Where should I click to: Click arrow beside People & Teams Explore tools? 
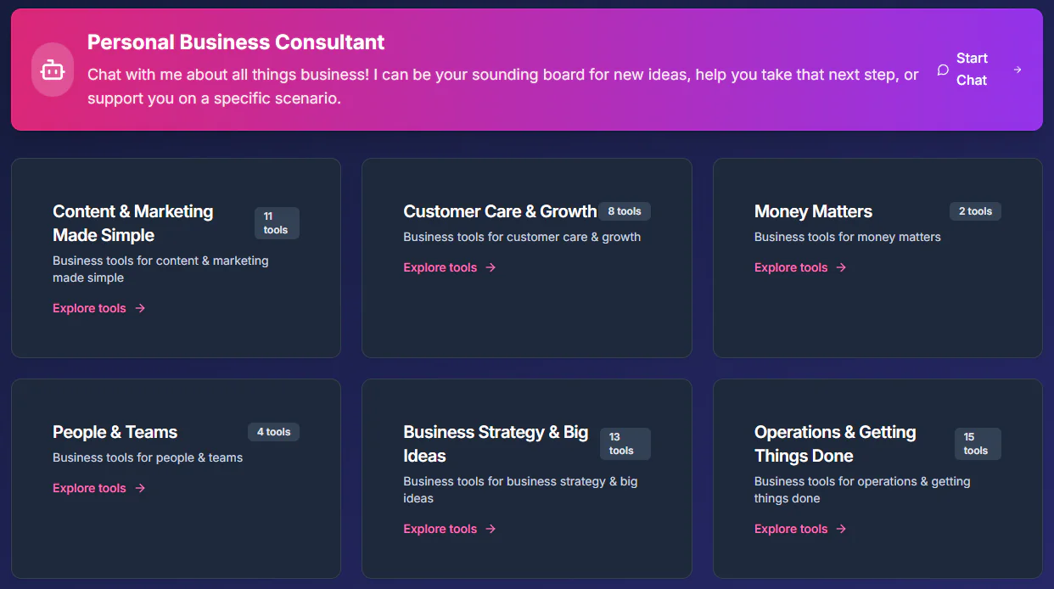[x=140, y=488]
